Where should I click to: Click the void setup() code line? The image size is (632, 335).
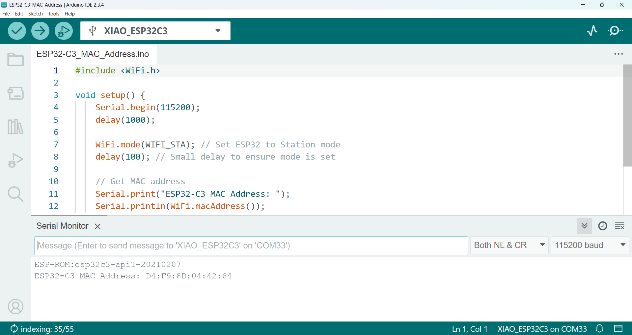(110, 95)
